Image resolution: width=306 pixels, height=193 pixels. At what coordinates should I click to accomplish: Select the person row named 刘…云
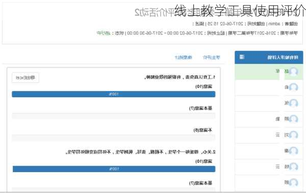coord(269,135)
